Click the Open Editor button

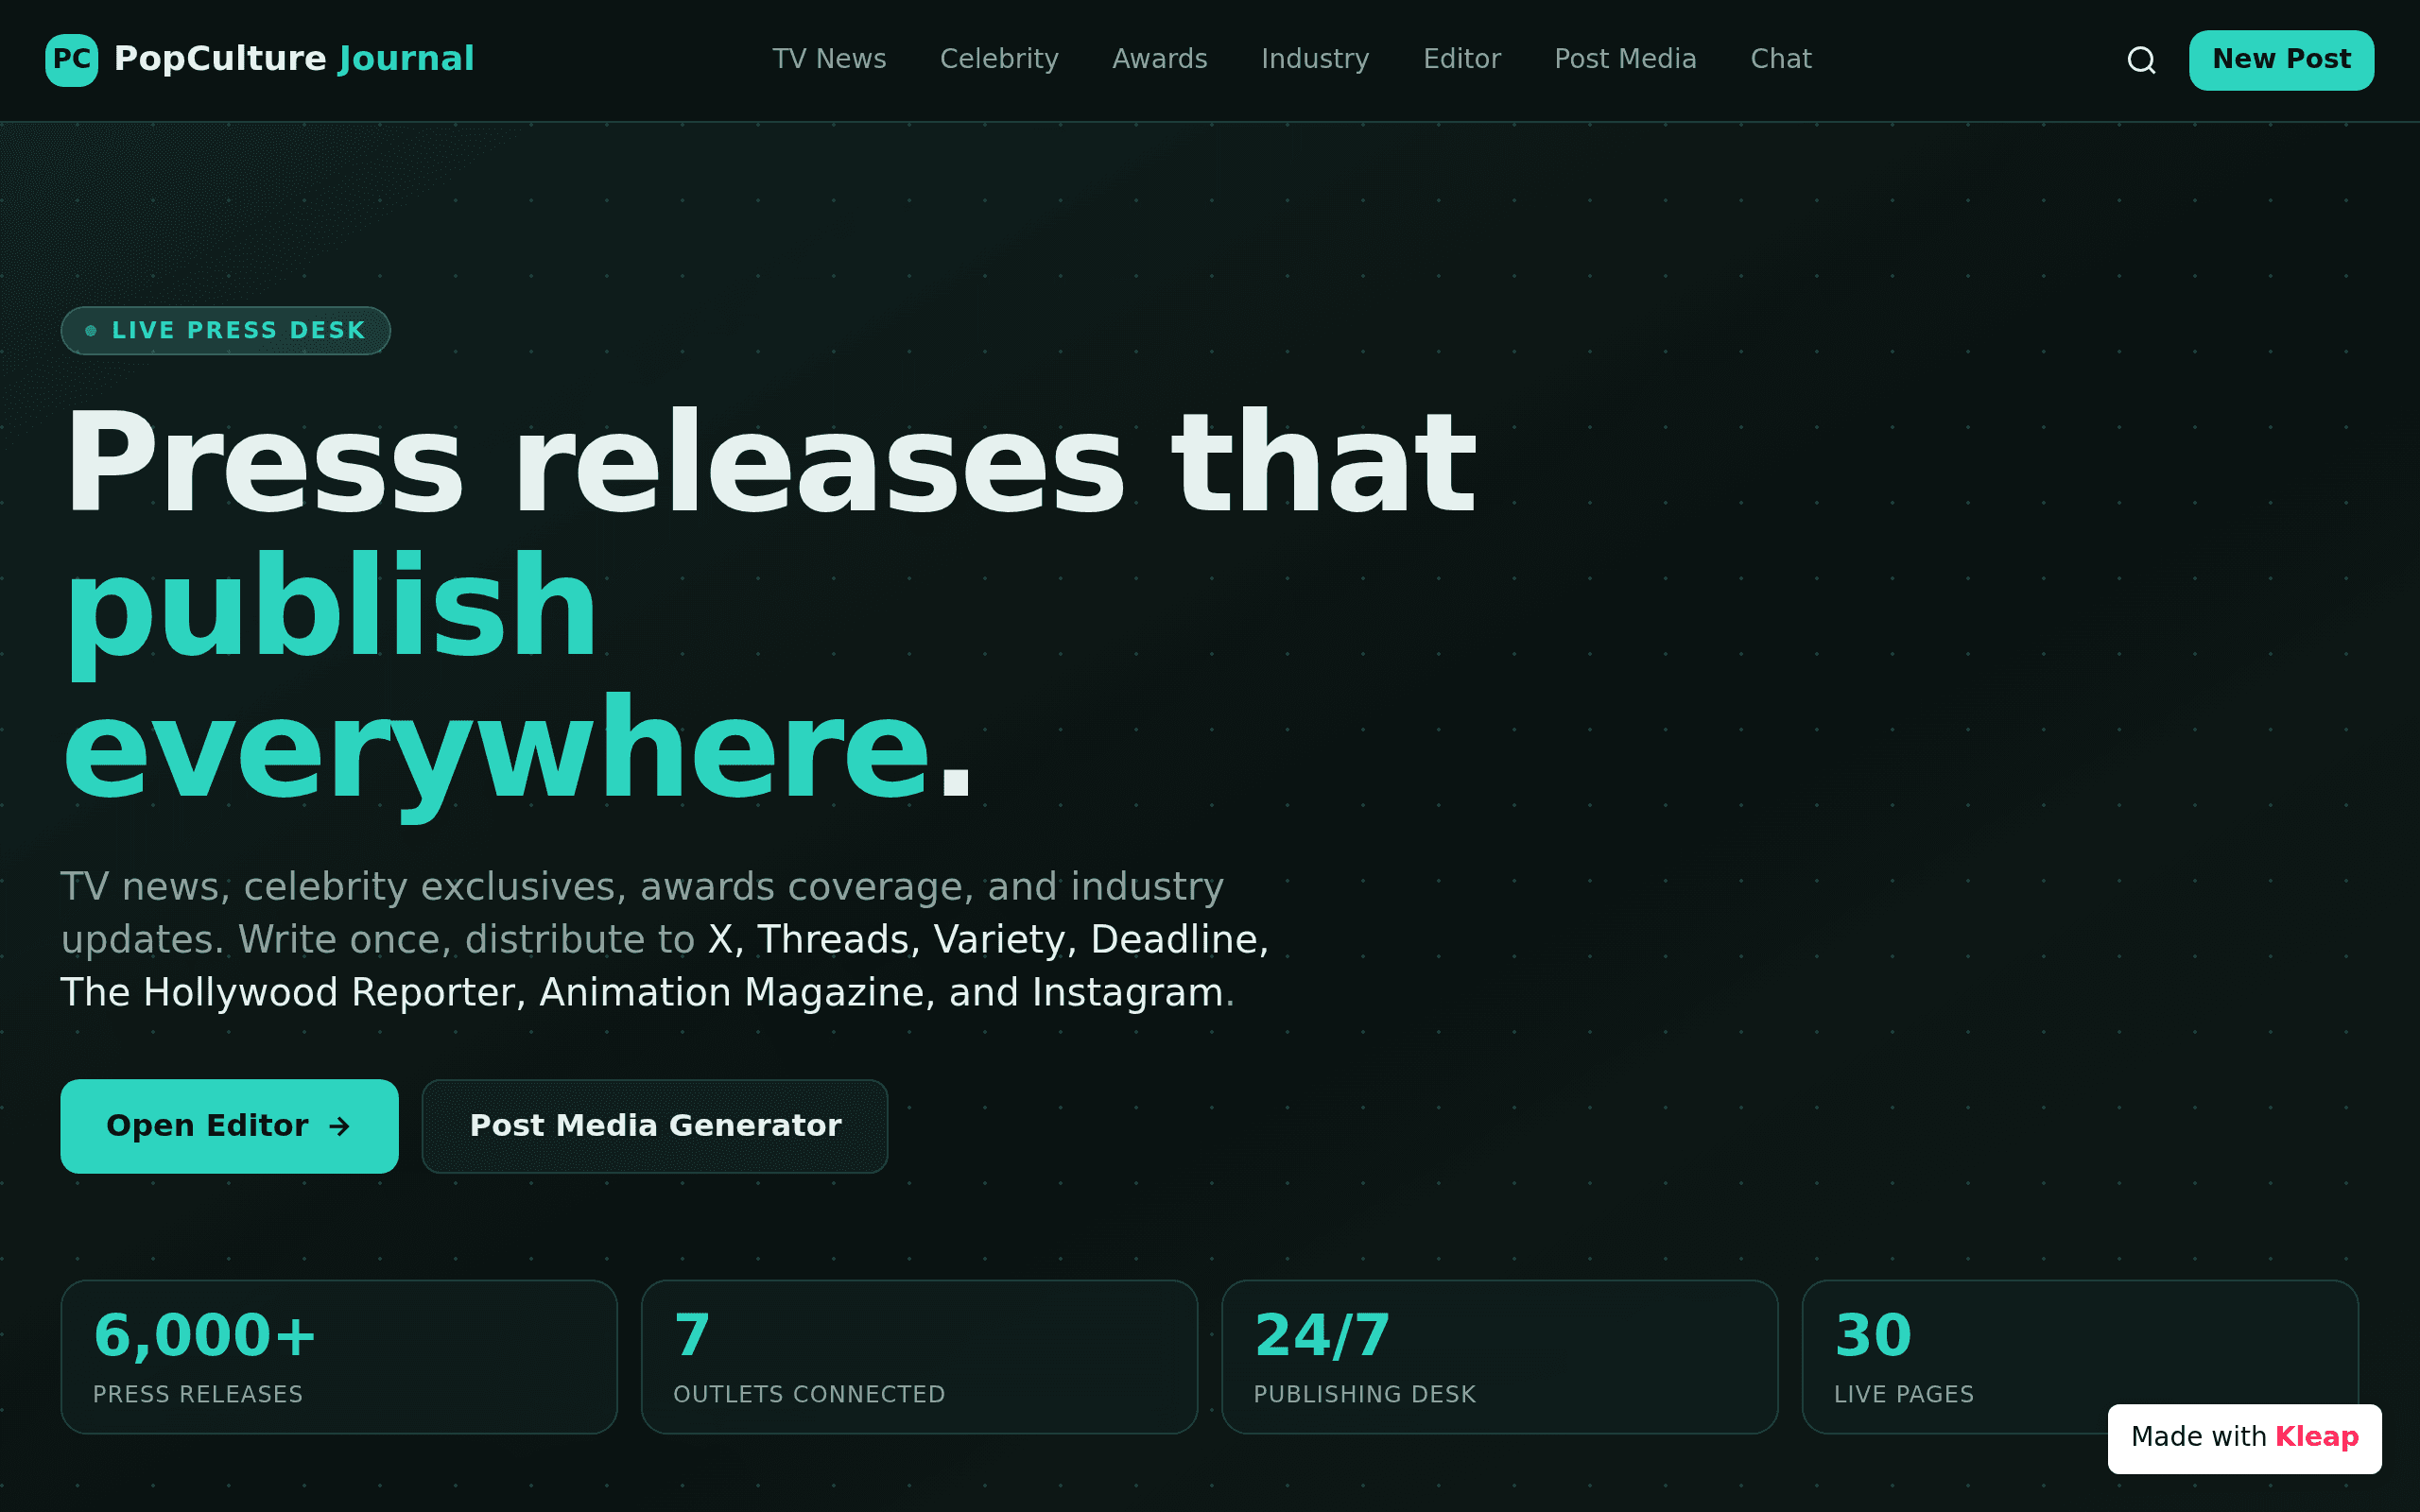click(229, 1126)
